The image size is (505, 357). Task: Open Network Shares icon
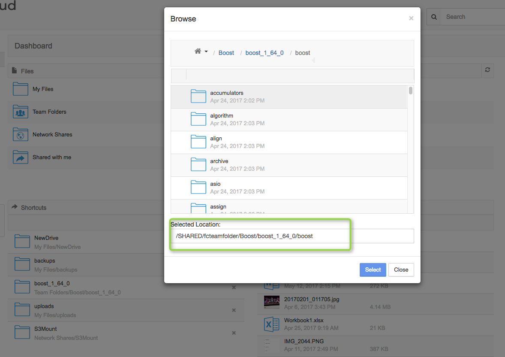click(x=21, y=134)
